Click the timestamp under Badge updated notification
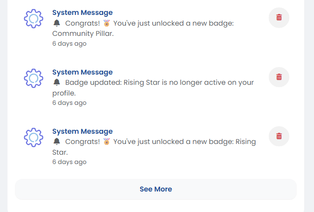 coord(69,103)
